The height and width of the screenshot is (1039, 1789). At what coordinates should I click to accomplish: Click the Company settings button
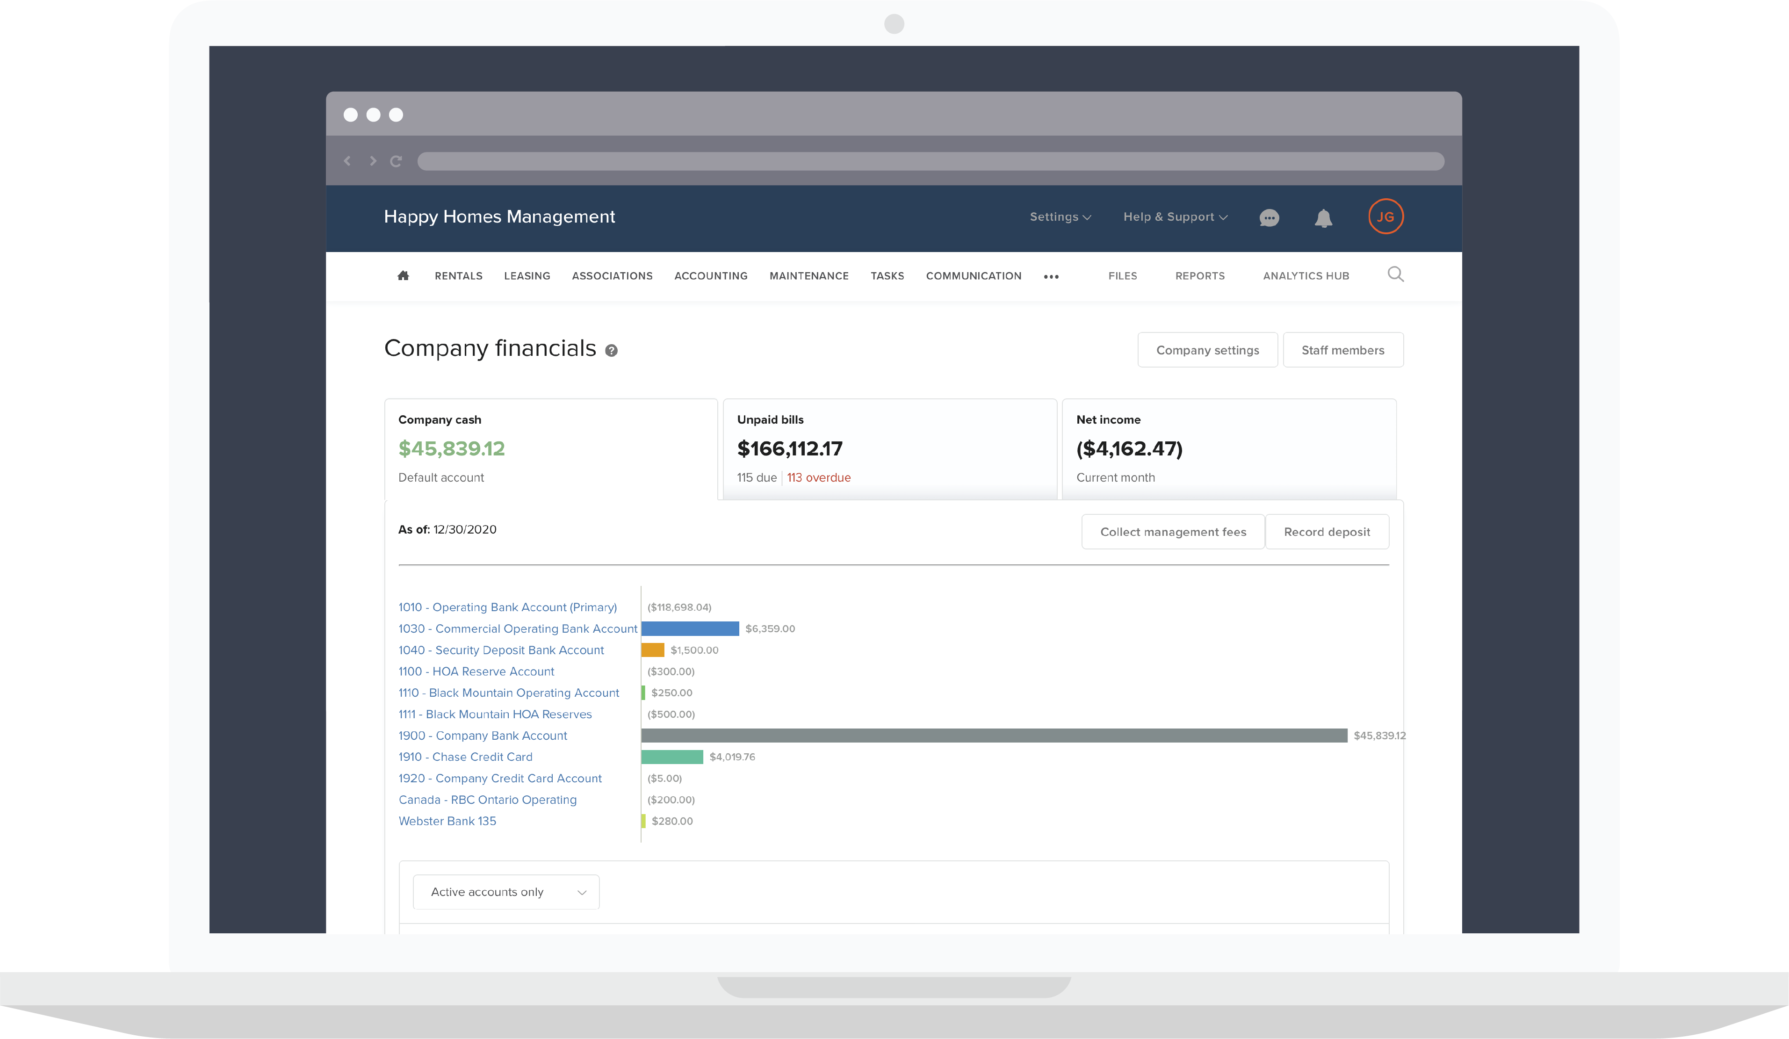tap(1208, 350)
